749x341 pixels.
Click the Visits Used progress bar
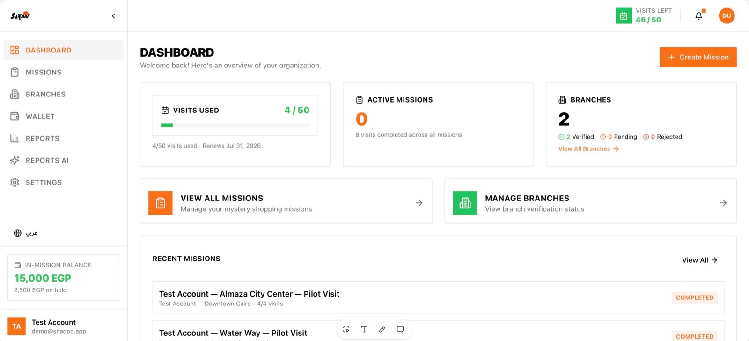(235, 125)
